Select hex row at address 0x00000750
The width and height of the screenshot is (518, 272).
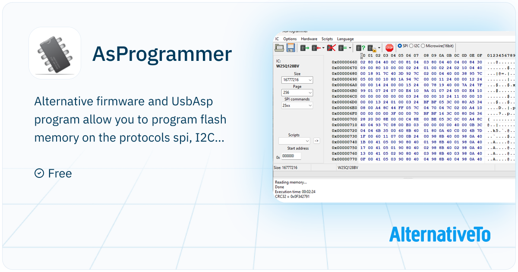click(423, 148)
